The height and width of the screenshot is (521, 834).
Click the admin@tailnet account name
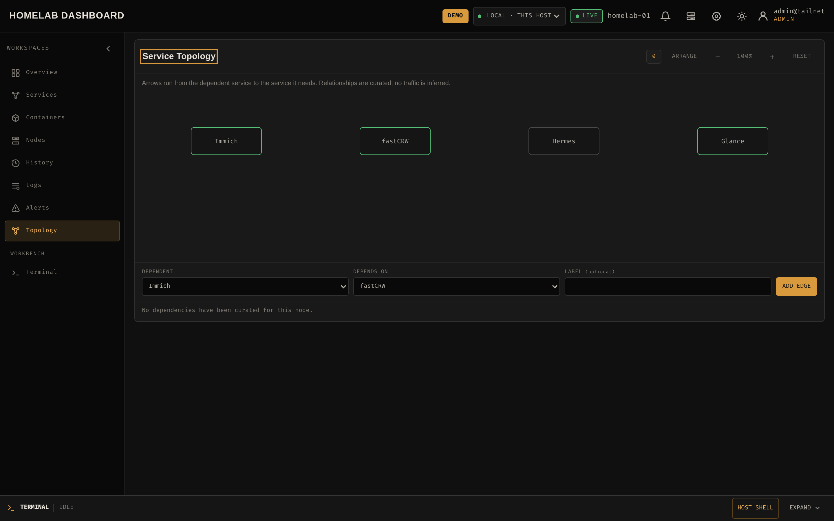tap(799, 11)
